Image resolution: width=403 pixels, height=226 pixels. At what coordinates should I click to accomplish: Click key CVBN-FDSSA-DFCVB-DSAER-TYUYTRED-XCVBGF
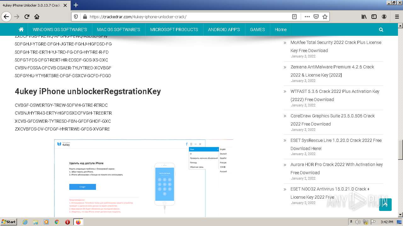[x=63, y=68]
